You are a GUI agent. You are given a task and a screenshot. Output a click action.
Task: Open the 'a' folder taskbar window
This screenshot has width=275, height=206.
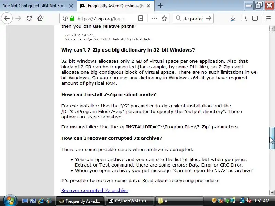179,201
